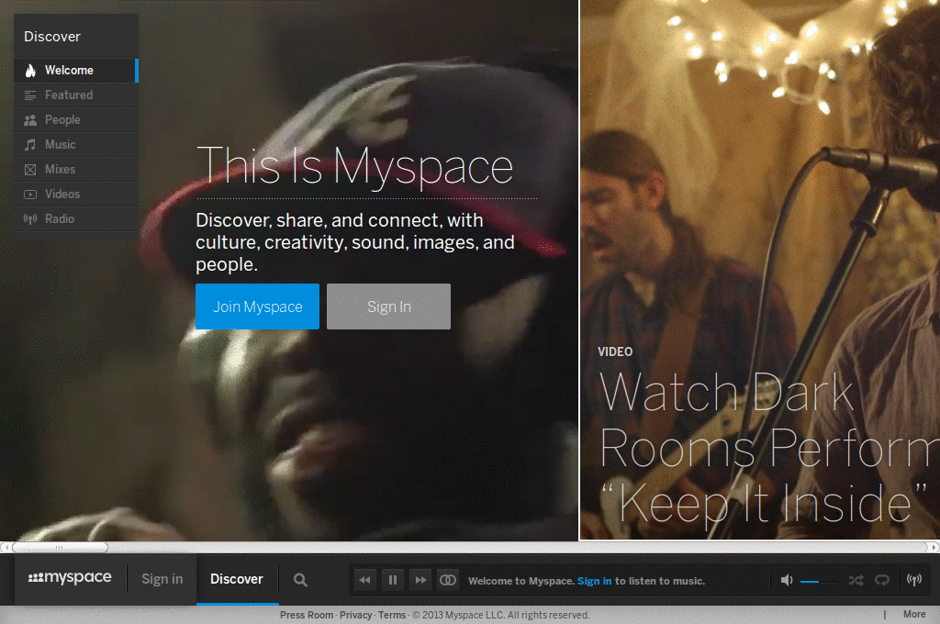Open Mixes in Discover menu
940x624 pixels.
pyautogui.click(x=76, y=170)
